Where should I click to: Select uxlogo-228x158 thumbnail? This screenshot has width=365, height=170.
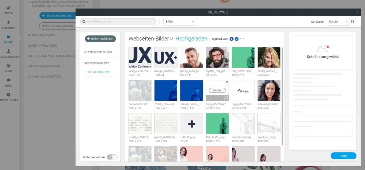pyautogui.click(x=140, y=57)
